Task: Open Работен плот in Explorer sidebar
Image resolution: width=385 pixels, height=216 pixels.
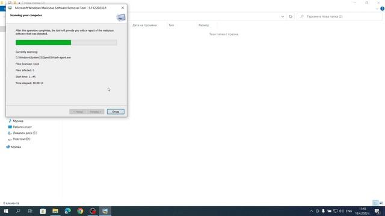Action: tap(22, 127)
